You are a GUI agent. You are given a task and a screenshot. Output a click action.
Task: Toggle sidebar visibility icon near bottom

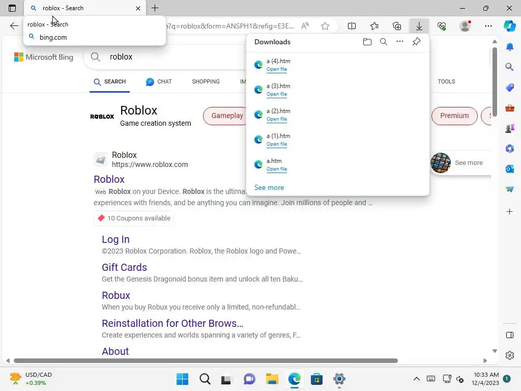point(510,335)
